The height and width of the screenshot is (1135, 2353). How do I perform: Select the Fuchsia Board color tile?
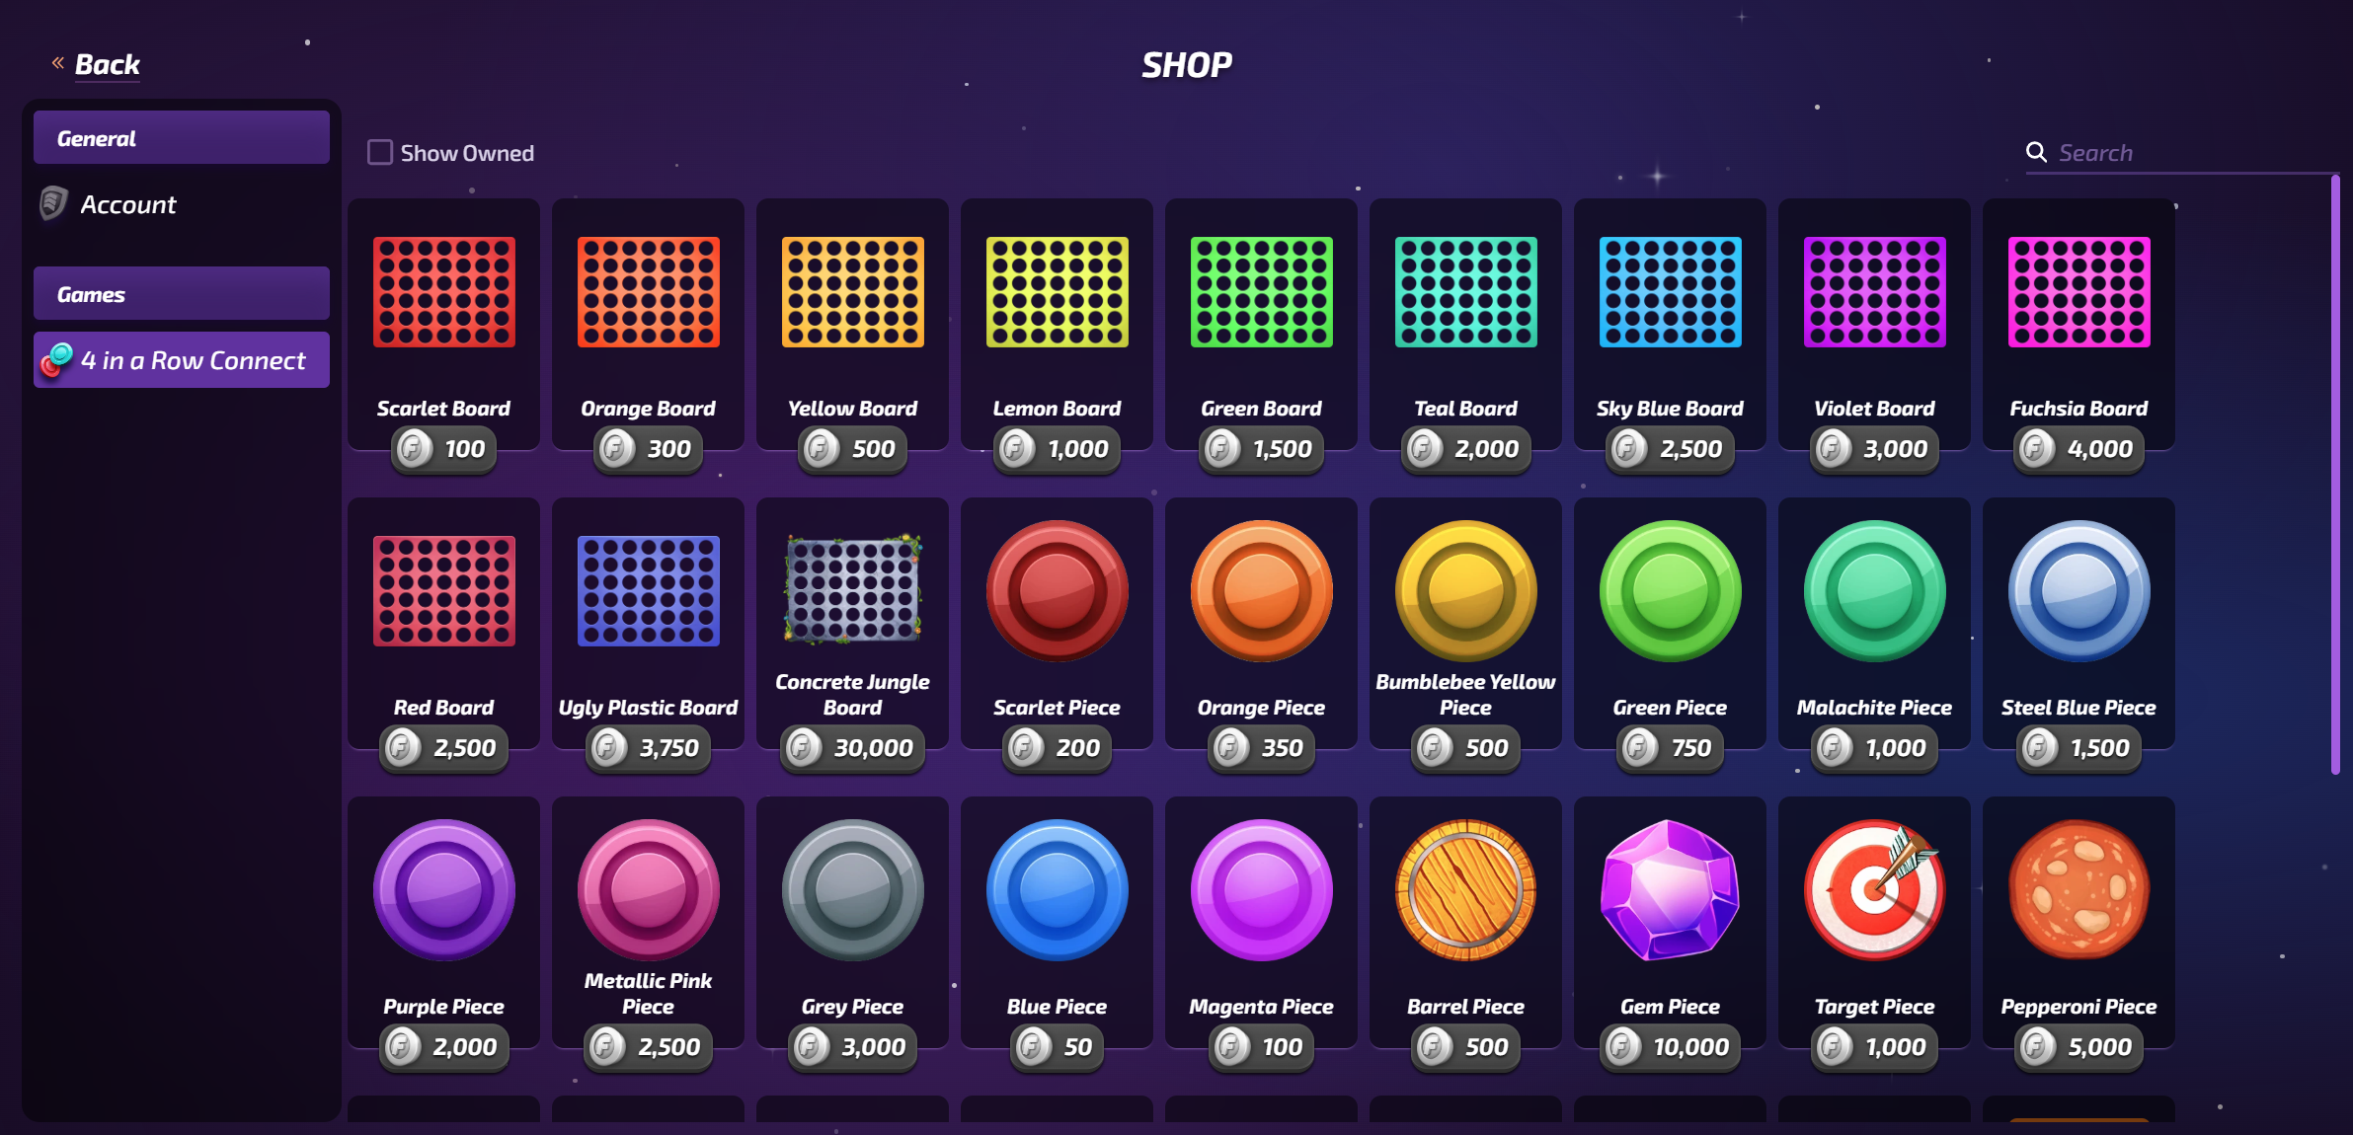tap(2078, 291)
